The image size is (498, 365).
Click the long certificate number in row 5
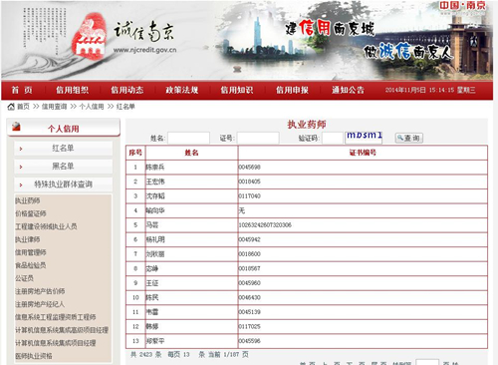265,225
